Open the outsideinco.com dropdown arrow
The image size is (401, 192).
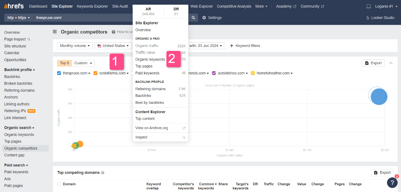[x=247, y=74]
